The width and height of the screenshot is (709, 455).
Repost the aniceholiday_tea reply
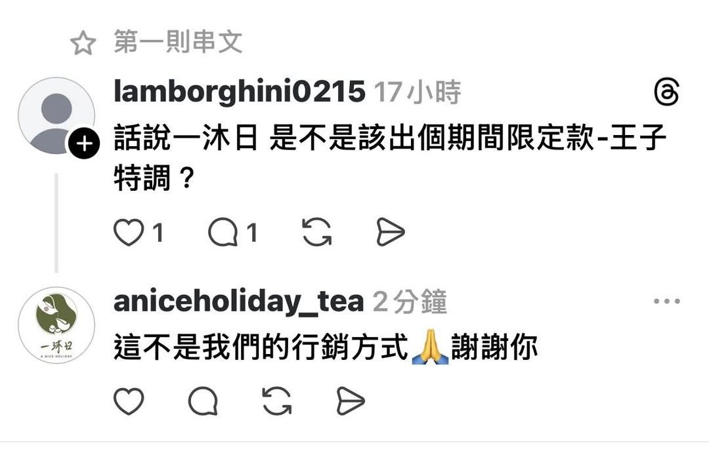277,401
